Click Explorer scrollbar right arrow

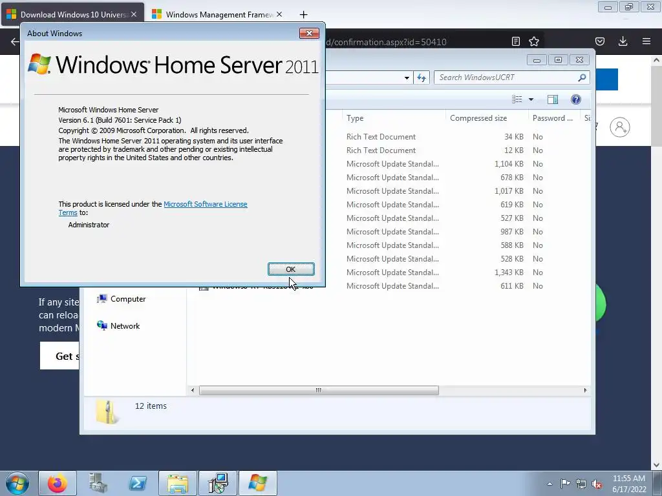(585, 390)
